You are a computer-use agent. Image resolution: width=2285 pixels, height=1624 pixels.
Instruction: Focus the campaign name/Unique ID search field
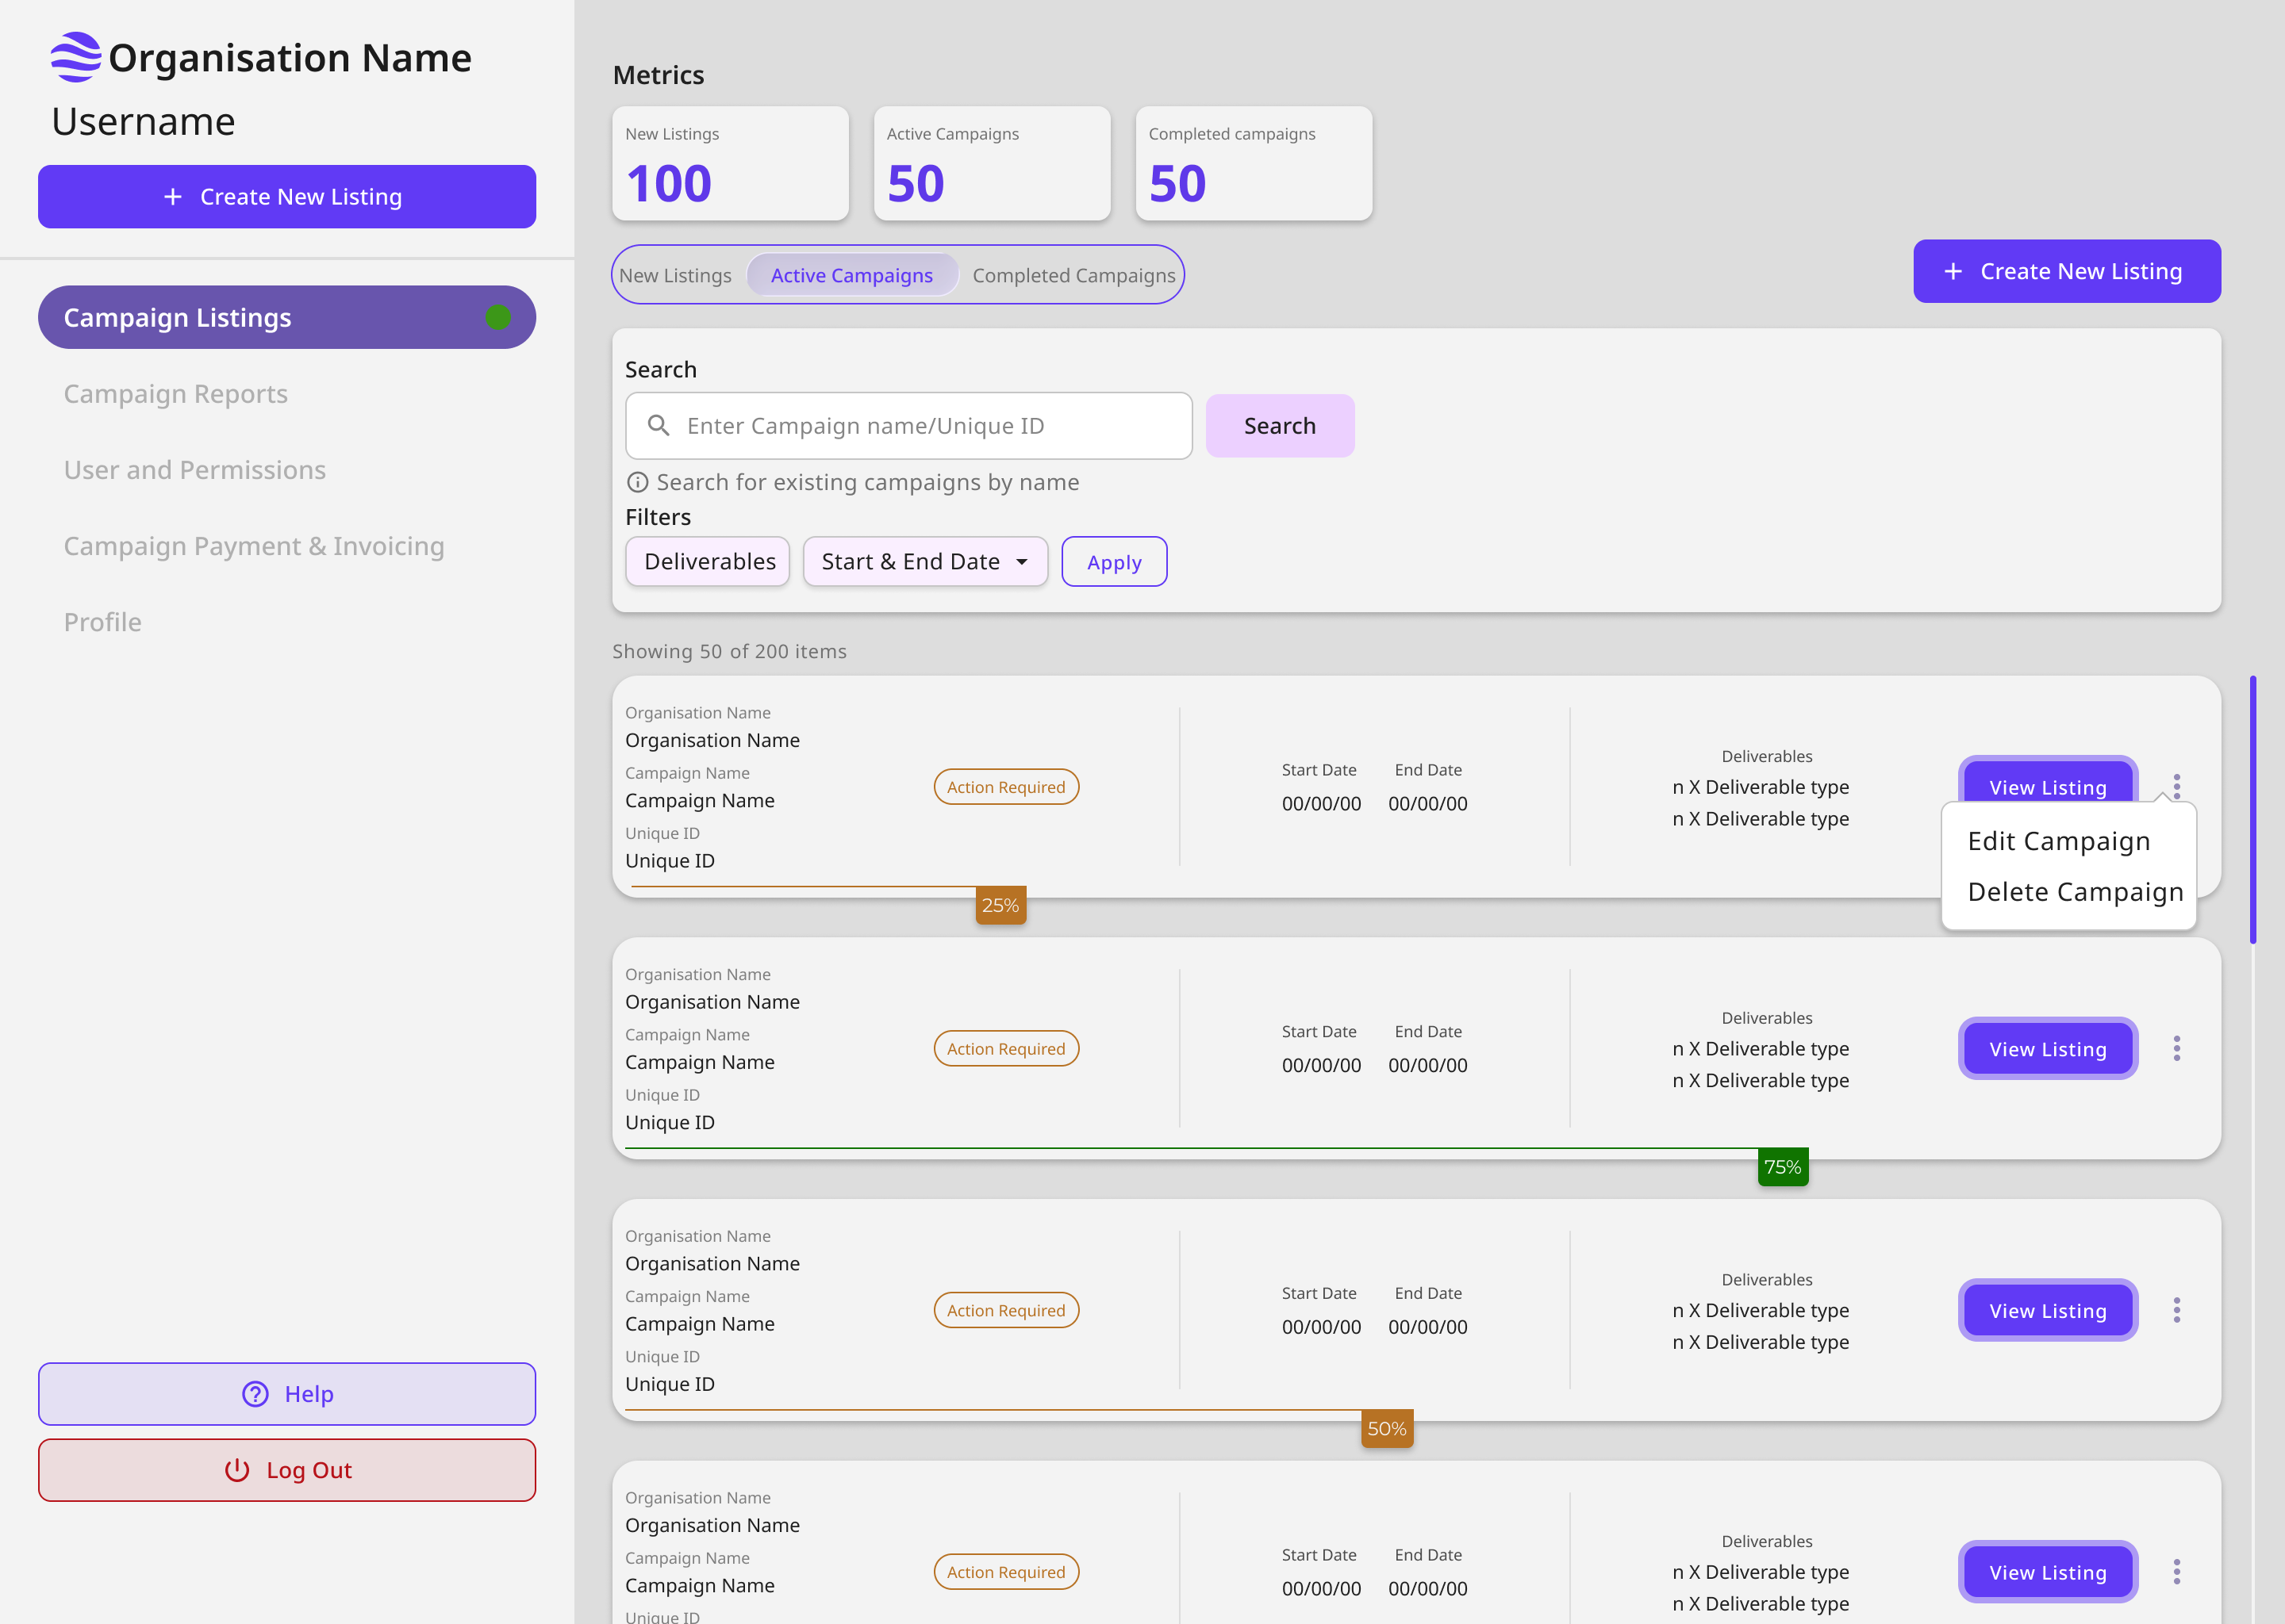point(908,426)
